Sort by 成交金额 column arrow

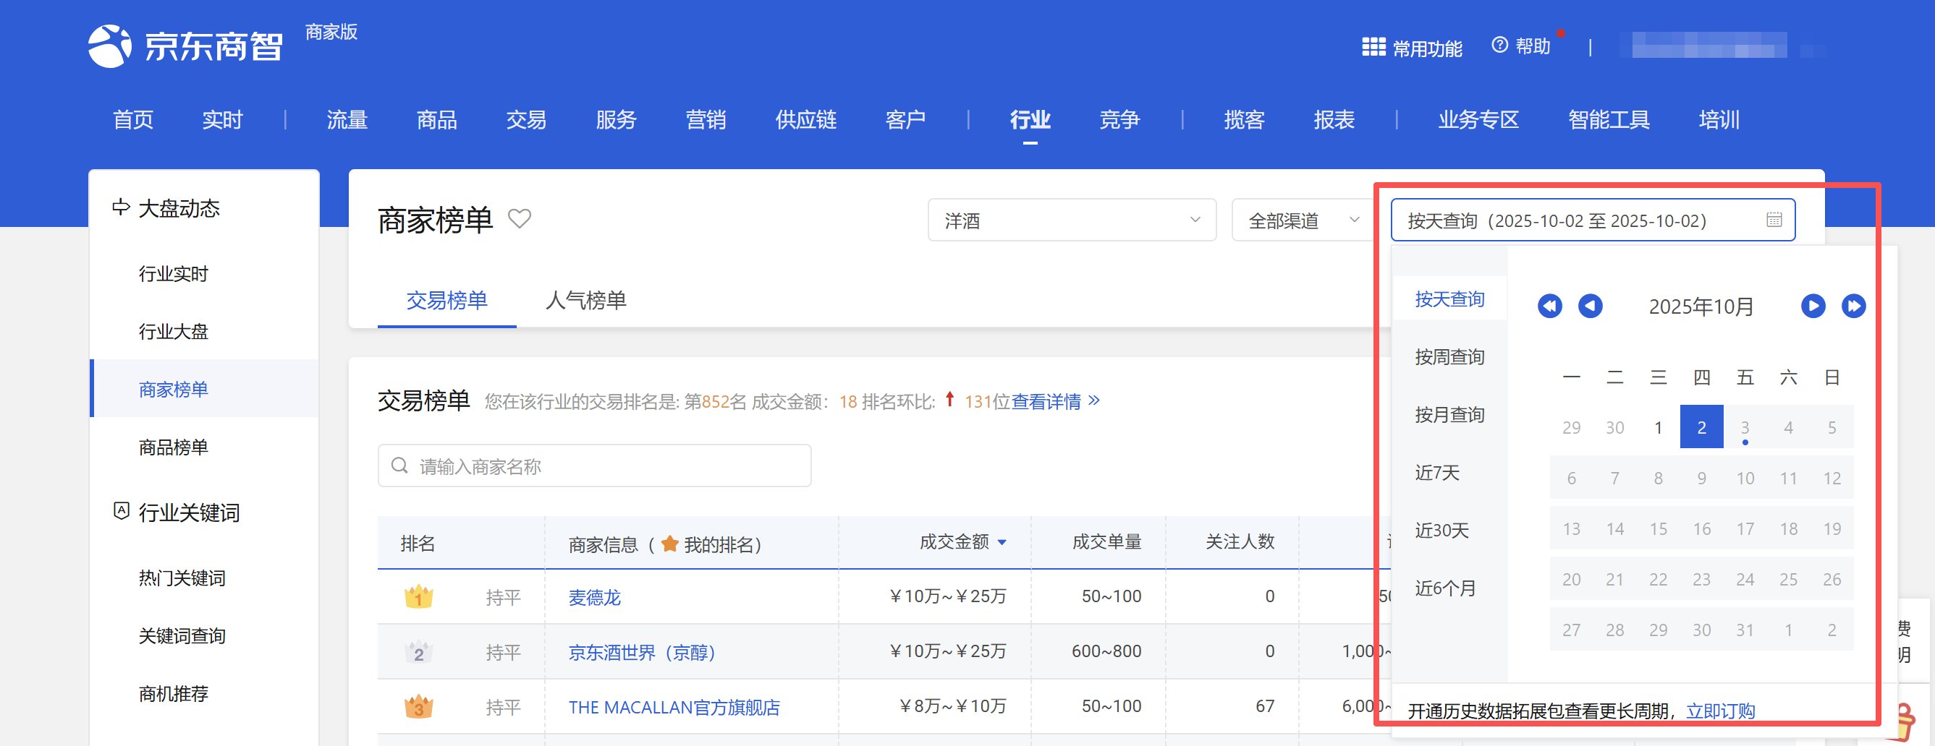[1002, 543]
